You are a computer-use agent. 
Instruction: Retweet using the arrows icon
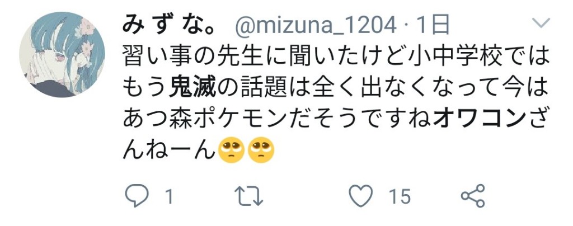248,196
